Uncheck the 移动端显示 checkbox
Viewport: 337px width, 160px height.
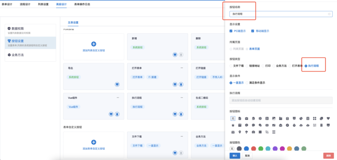pos(252,31)
